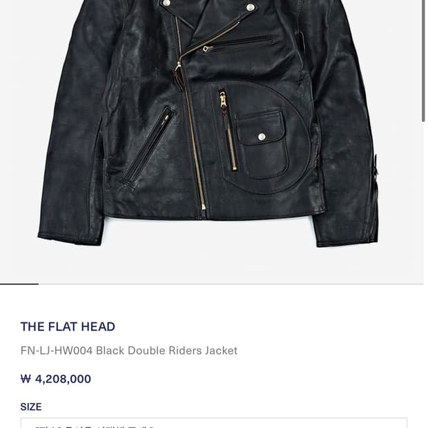Viewport: 428px width, 428px height.
Task: Tap the slanted left hand pocket zipper in photo
Action: tap(149, 147)
